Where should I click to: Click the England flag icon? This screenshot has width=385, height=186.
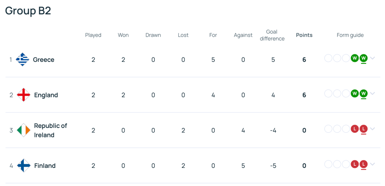24,95
